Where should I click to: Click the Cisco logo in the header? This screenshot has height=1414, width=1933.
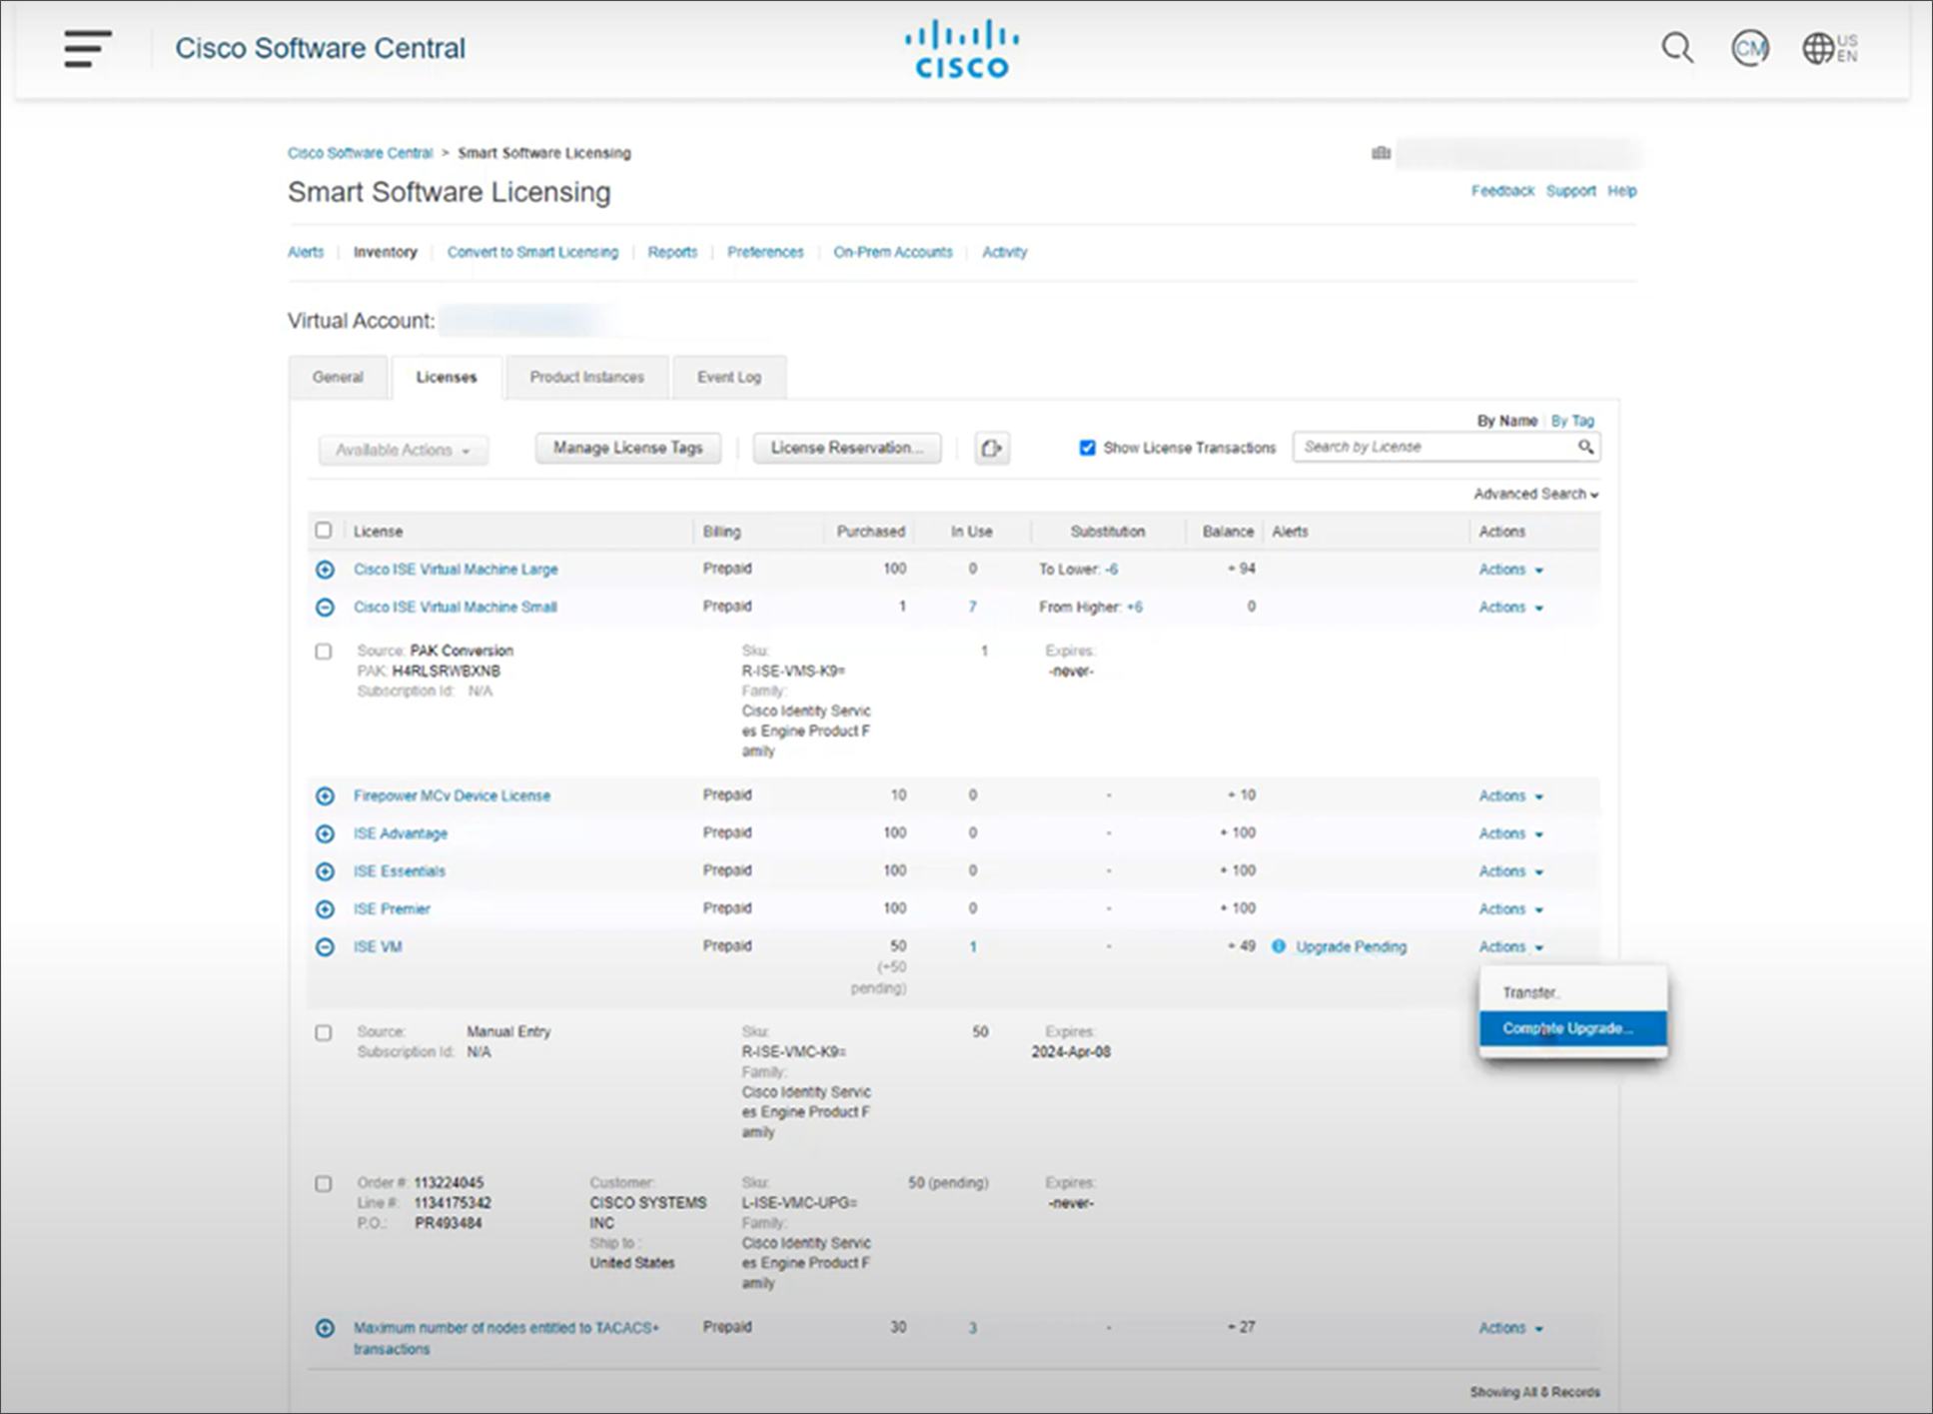tap(961, 47)
